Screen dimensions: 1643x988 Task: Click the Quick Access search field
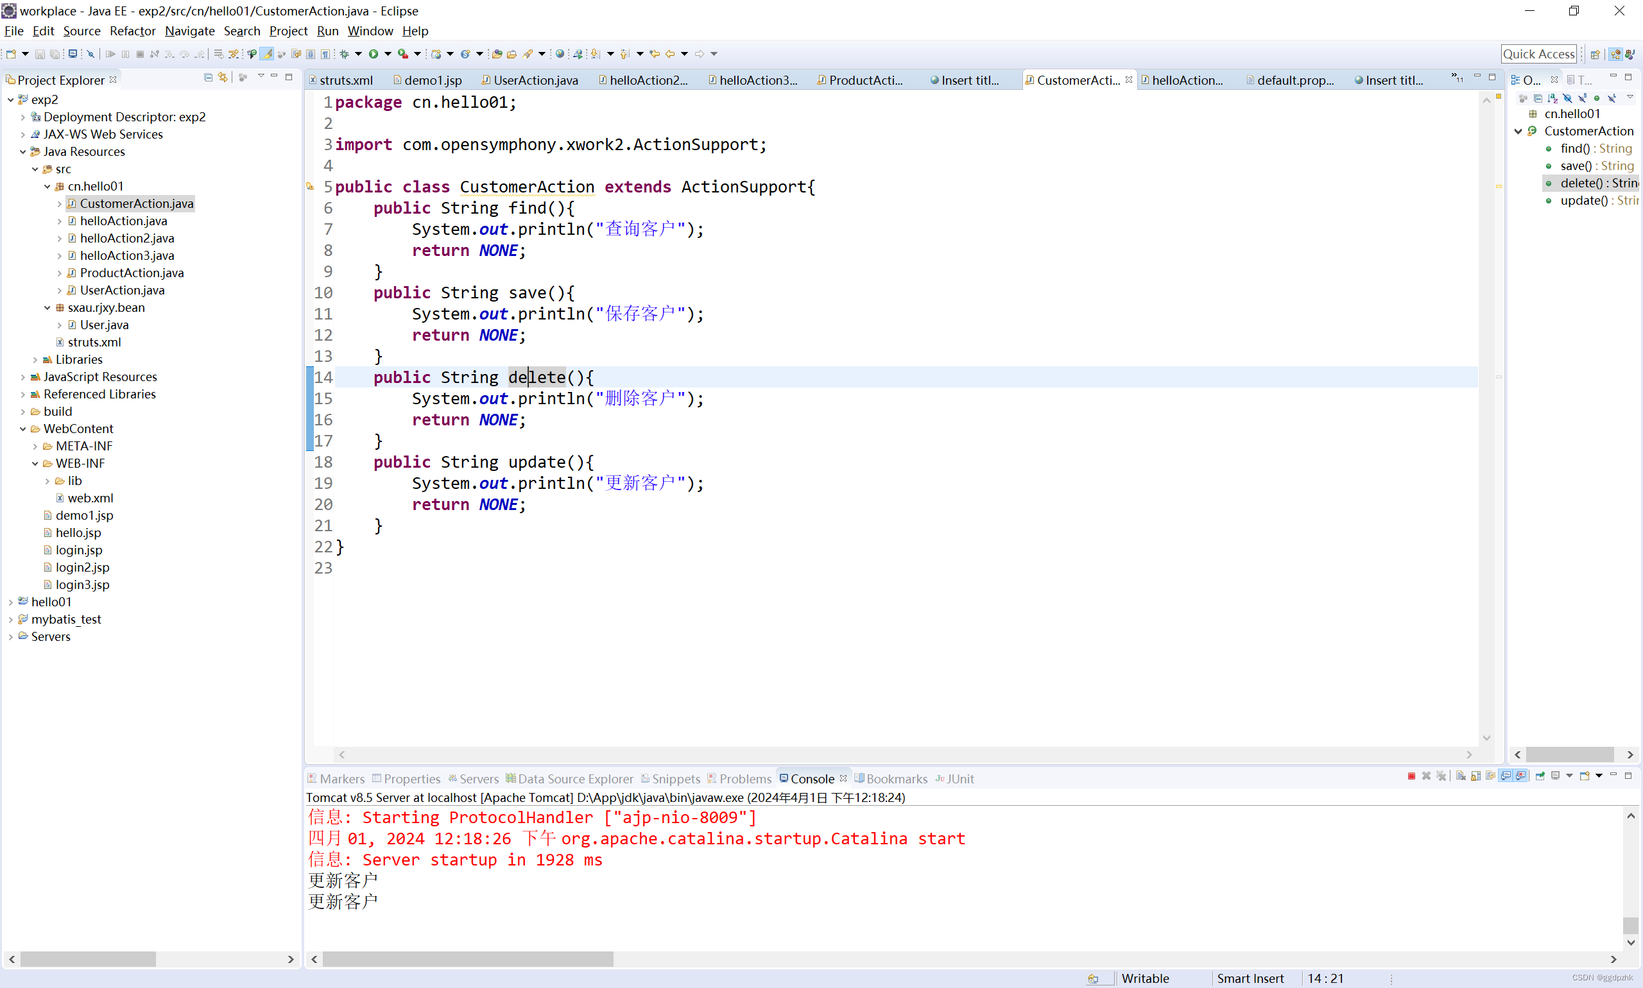(1538, 54)
